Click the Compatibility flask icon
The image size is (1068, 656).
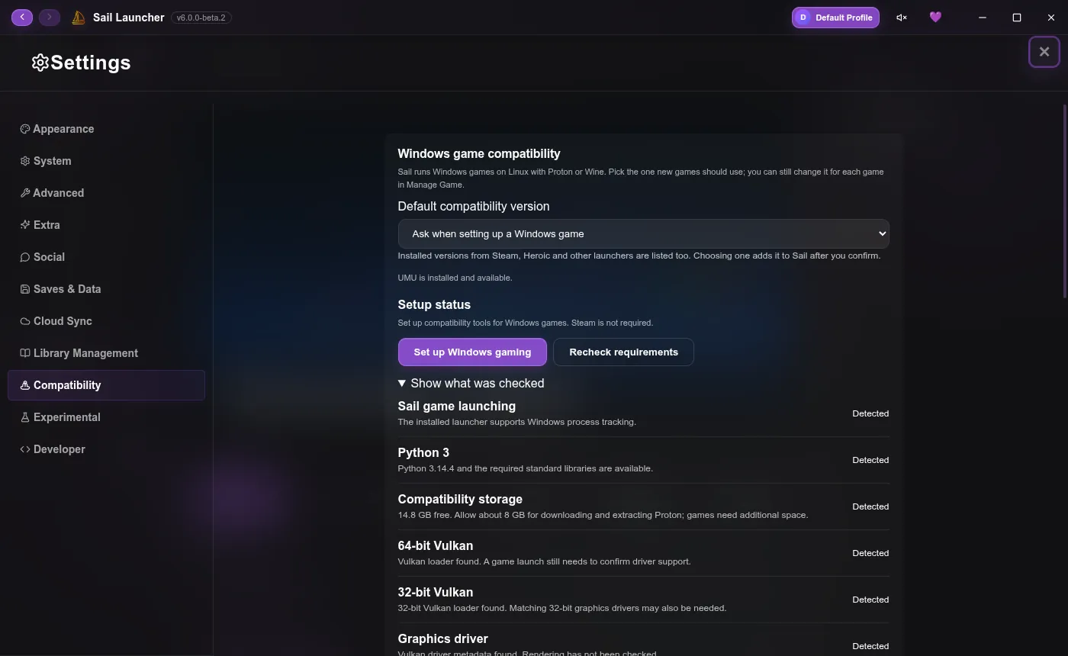click(25, 385)
